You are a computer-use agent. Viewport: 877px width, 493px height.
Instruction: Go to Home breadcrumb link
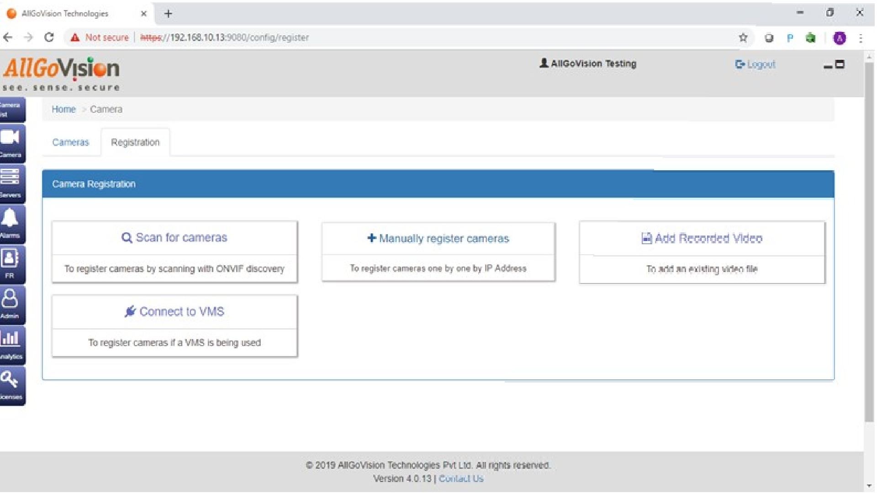[x=63, y=110]
